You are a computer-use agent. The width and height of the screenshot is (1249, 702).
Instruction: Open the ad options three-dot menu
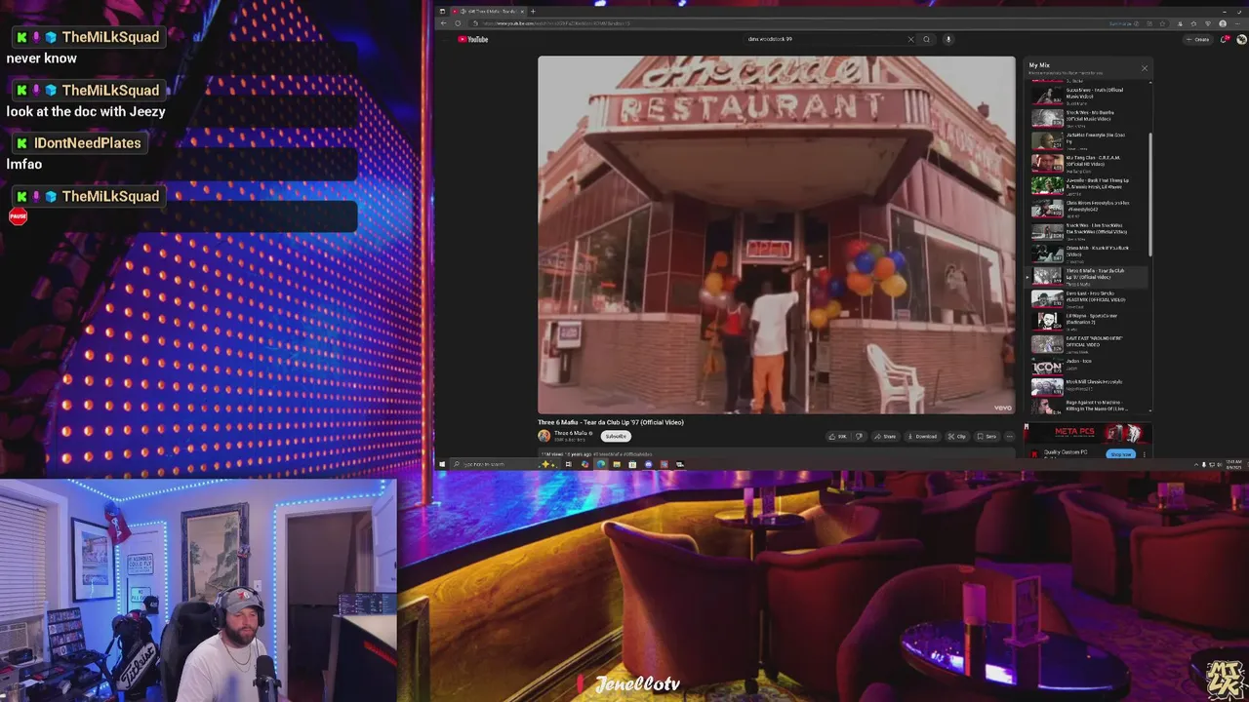[1145, 454]
